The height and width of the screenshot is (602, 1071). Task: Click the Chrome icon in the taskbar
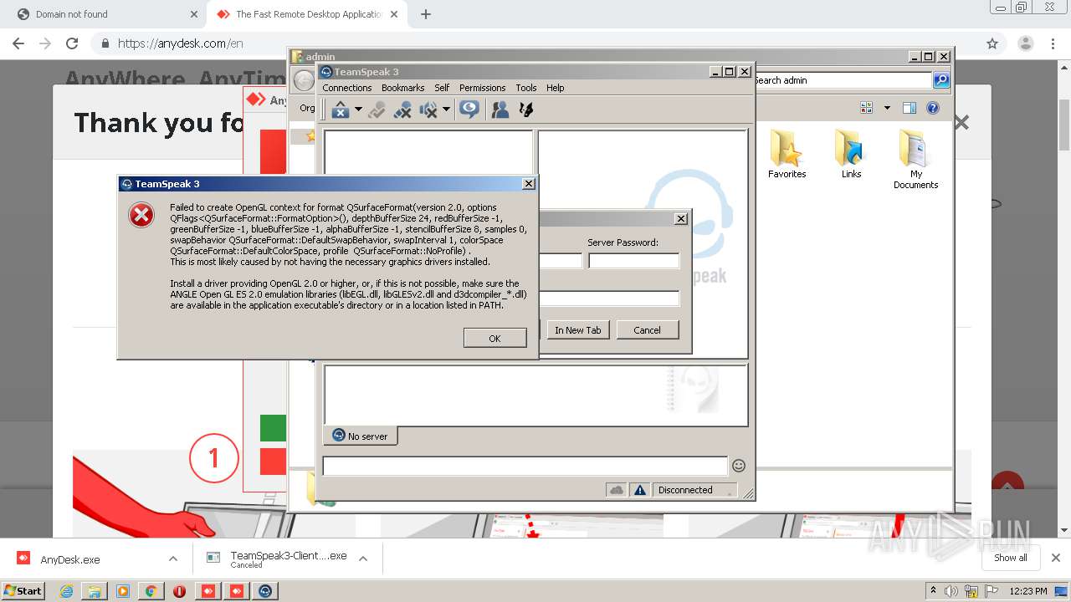coord(151,591)
